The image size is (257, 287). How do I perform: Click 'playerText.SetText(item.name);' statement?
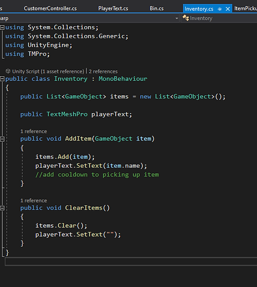point(91,166)
